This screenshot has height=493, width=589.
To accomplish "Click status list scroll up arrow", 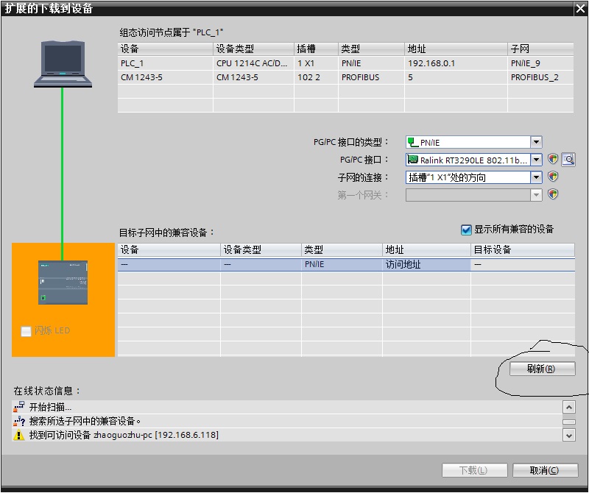I will [569, 407].
